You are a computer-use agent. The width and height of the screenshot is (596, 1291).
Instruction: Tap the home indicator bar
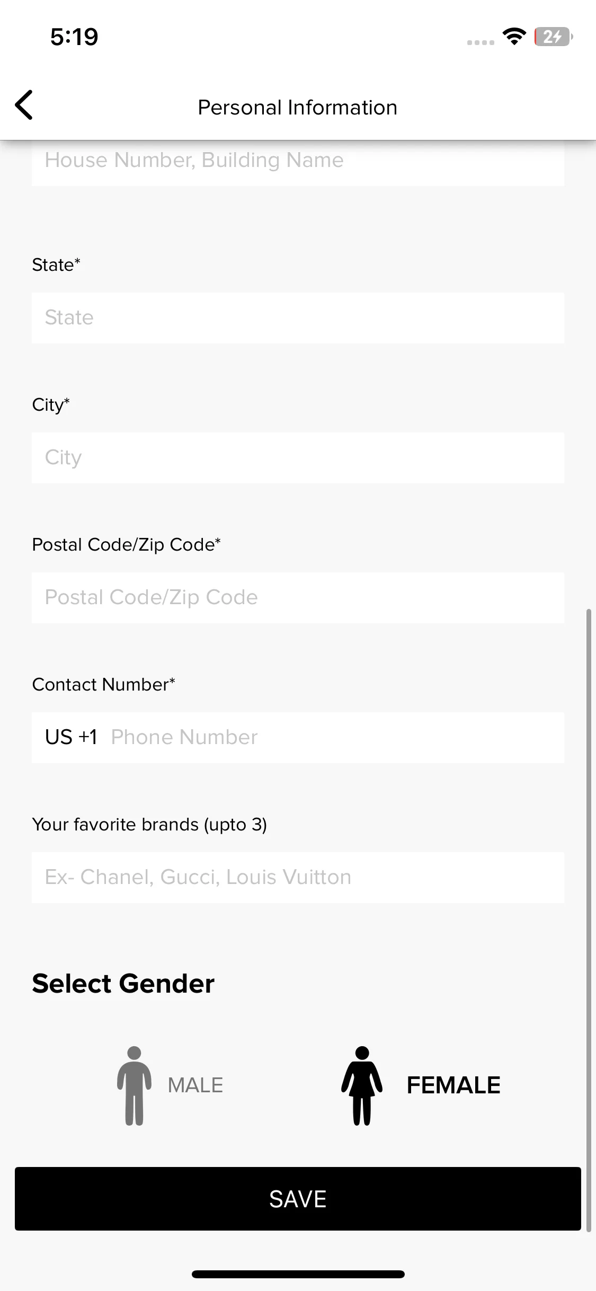[x=298, y=1274]
